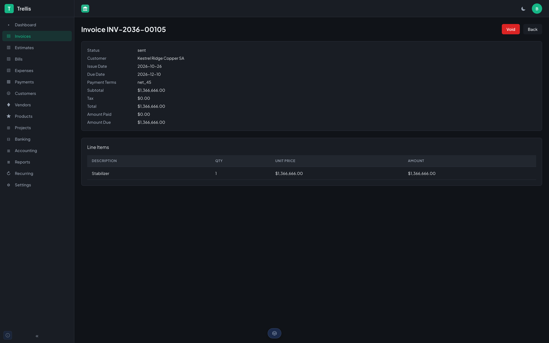Click the DESCRIPTION column header
Viewport: 549px width, 343px height.
104,161
